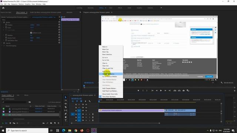
Task: Toggle track output eye of clip track
Action: click(x=86, y=110)
